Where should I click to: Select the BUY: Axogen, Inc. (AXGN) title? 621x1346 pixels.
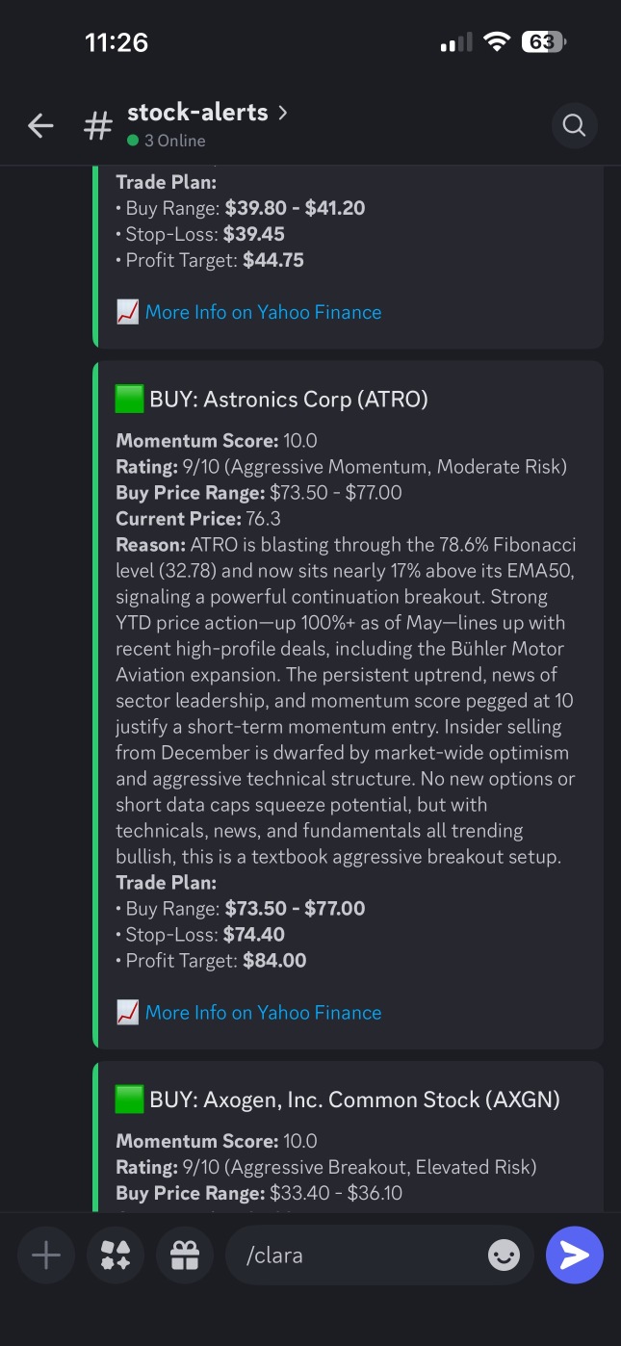[354, 1100]
